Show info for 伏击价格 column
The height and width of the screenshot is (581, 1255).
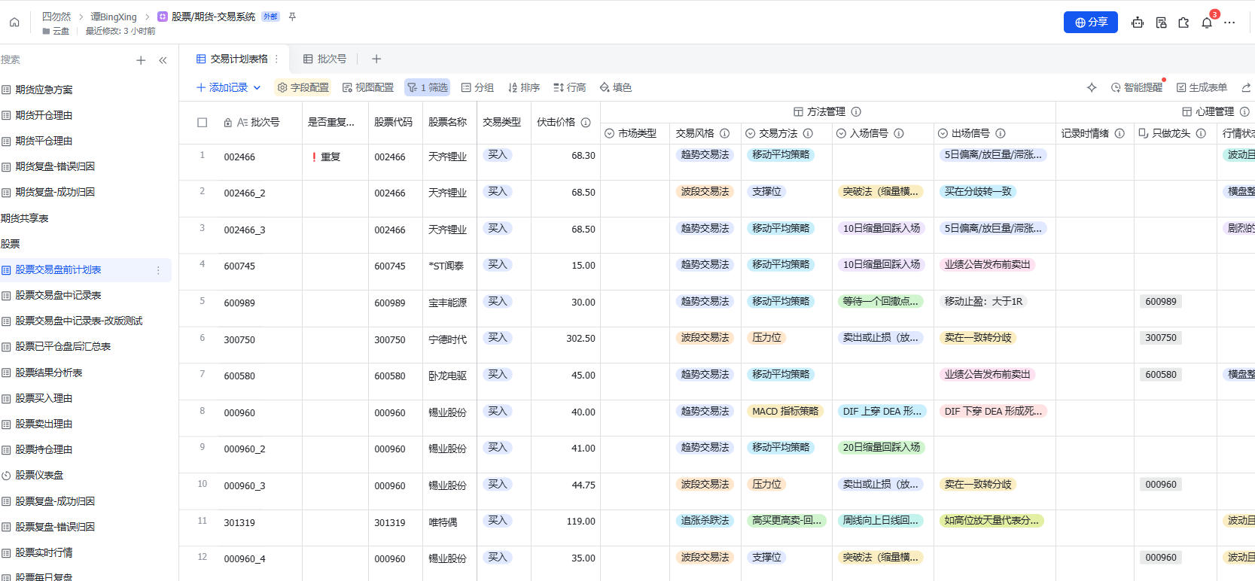pos(586,123)
